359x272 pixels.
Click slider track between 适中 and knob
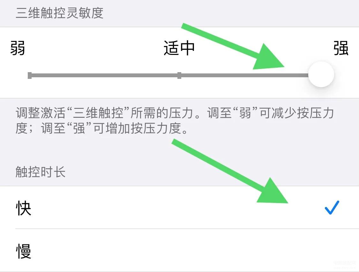pos(244,75)
